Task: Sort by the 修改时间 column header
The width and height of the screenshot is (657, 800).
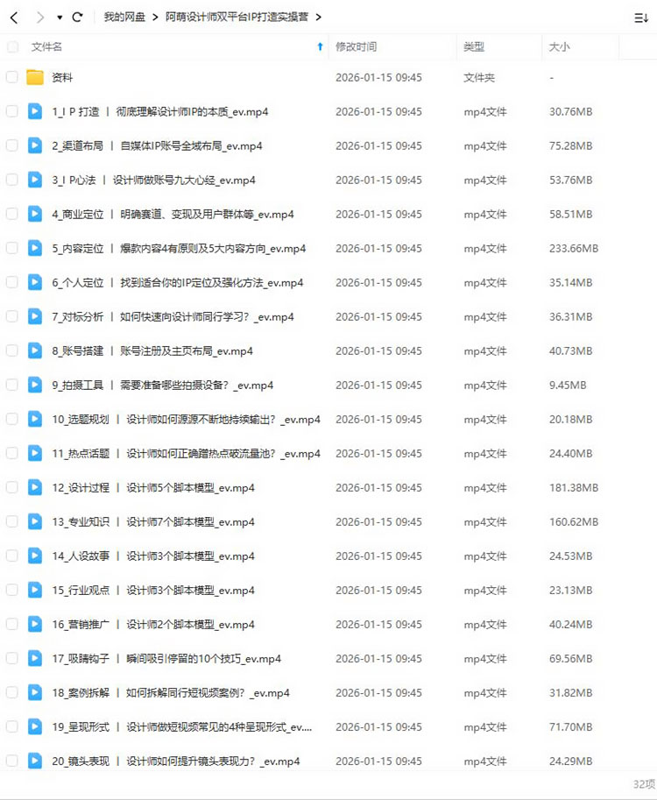Action: (x=356, y=47)
